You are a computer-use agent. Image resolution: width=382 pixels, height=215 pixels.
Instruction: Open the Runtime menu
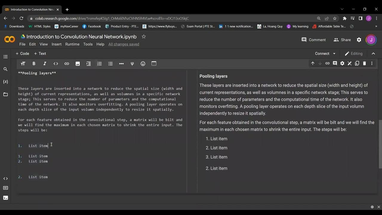coord(72,44)
